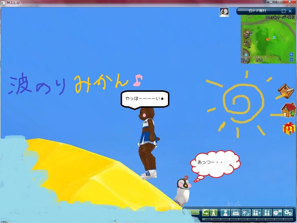Open the chat speech bubble icon

[x=278, y=212]
